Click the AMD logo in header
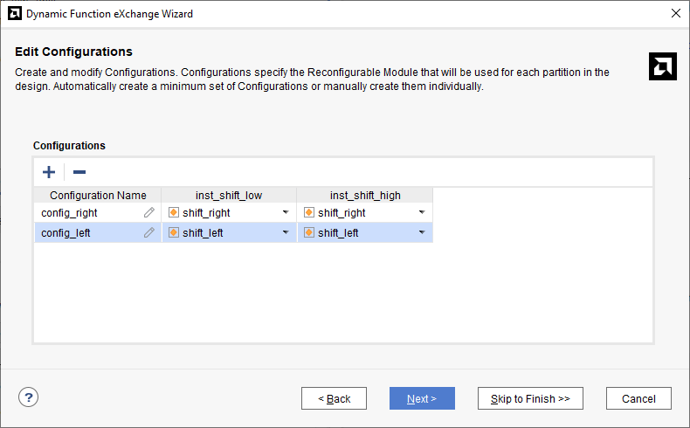 pos(662,66)
